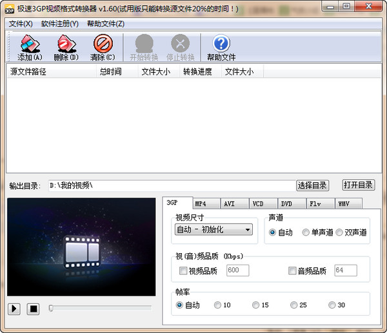
Task: Click the 删除 (Delete) toolbar icon
Action: (x=66, y=44)
